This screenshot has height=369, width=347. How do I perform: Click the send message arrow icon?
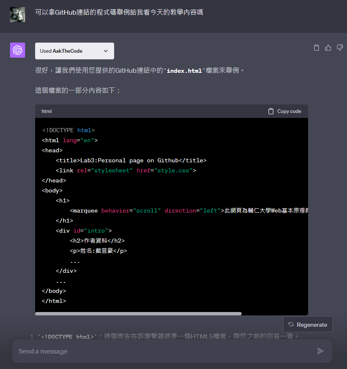tap(320, 351)
